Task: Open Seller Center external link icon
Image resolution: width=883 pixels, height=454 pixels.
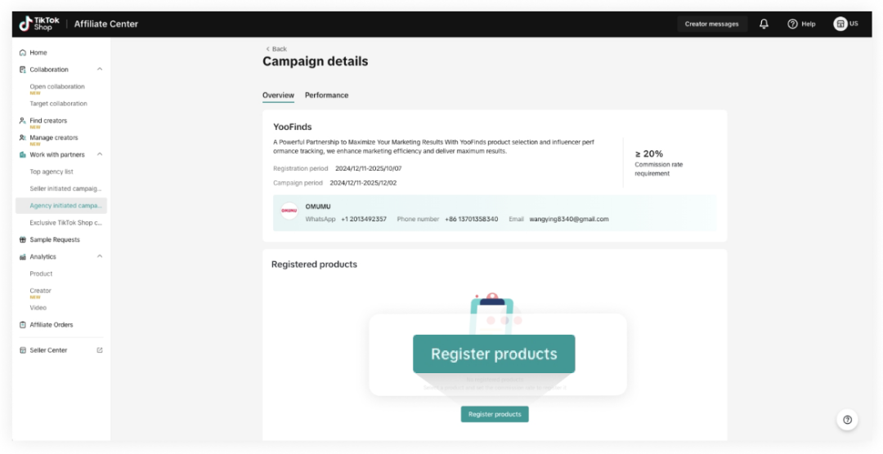Action: [100, 350]
